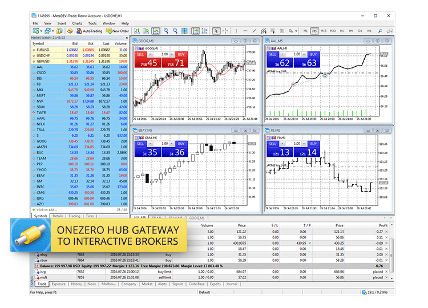
Task: Click the red SELL button on EBAY chart
Action: [142, 144]
